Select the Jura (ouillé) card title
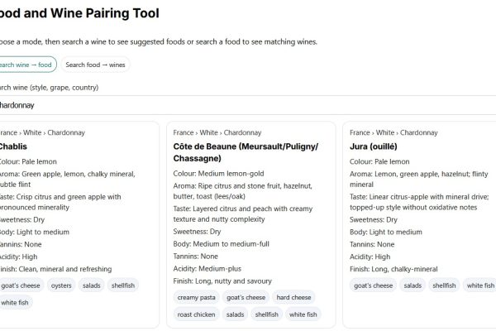Viewport: 496px width, 331px height. pos(374,146)
